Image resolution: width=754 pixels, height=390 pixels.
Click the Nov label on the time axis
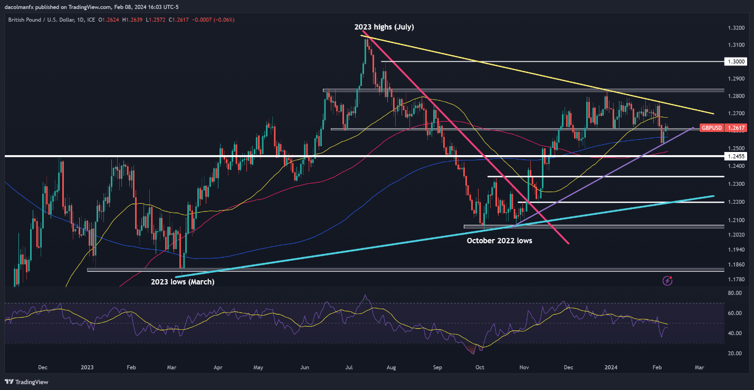tap(524, 366)
